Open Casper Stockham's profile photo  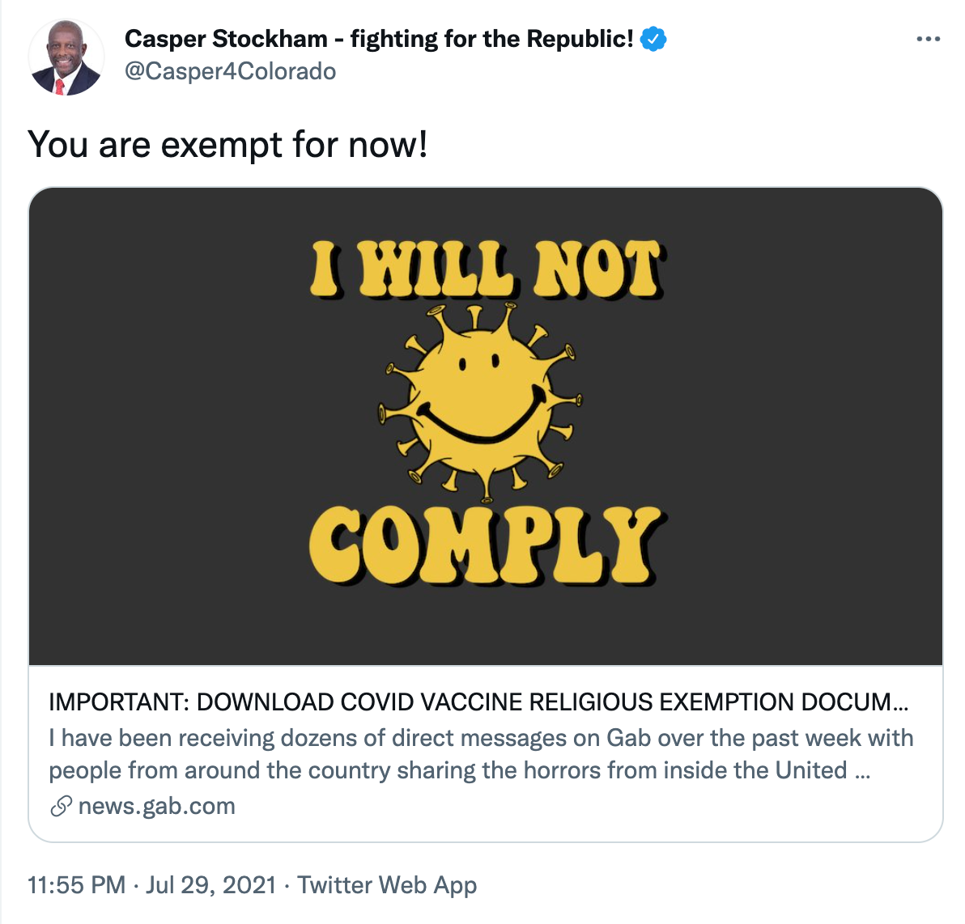click(66, 58)
